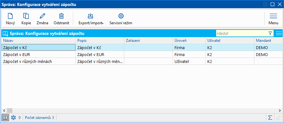284x123 pixels.
Task: Click the Kopie copy icon
Action: pos(26,16)
